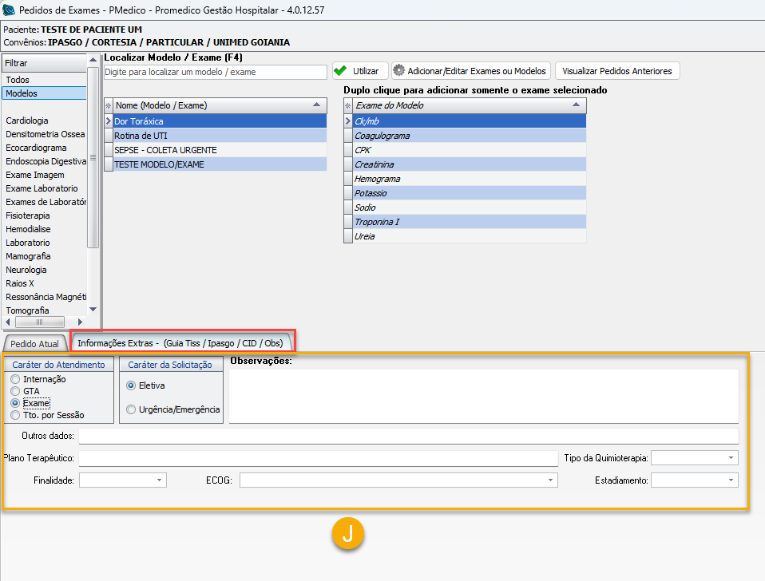Select the Cardiologia filter in the sidebar
The width and height of the screenshot is (765, 581).
27,121
